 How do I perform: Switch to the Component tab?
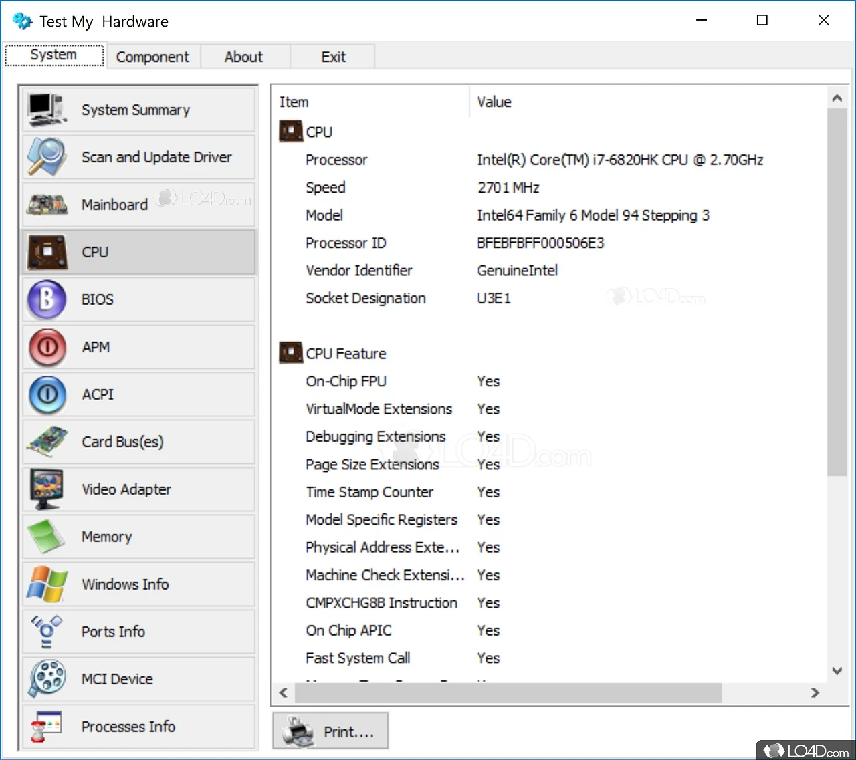point(153,57)
